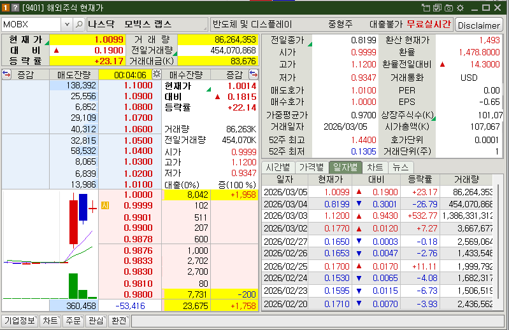Screen dimensions: 509x330
Task: Click total bid quantity 23,675
Action: pos(195,306)
